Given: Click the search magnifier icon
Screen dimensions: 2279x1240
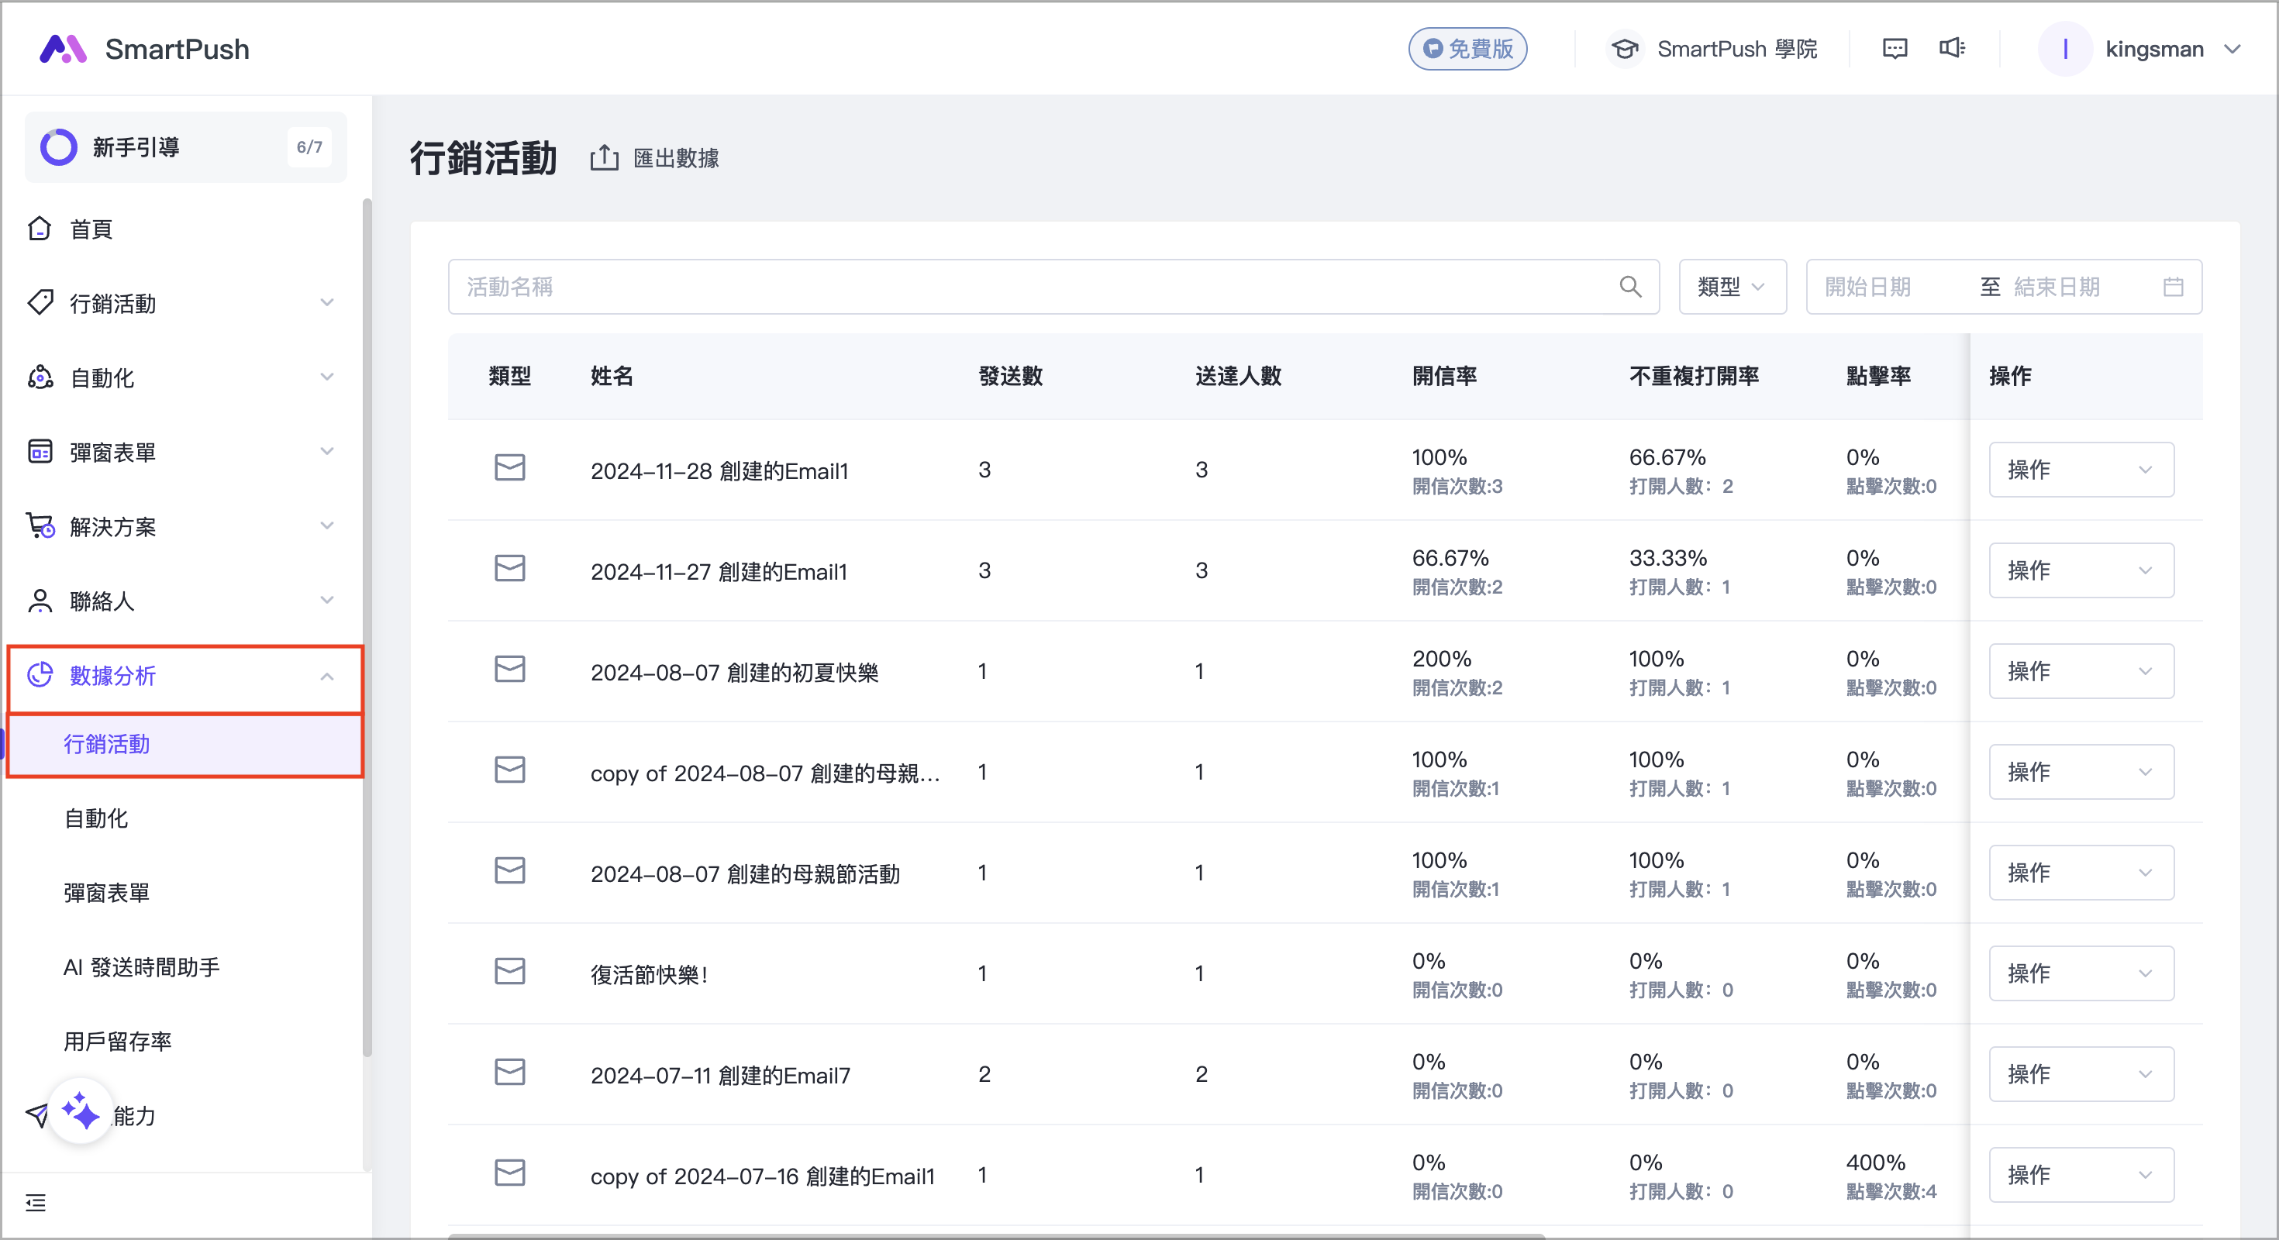Looking at the screenshot, I should pos(1629,287).
